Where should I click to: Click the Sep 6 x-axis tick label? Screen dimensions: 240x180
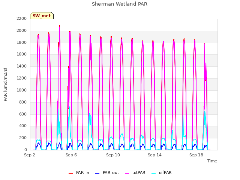coord(71,155)
